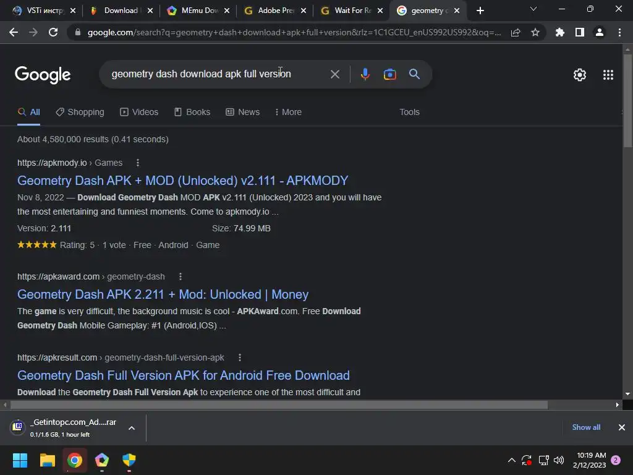Viewport: 633px width, 475px height.
Task: Show hidden system tray icons
Action: [x=511, y=460]
